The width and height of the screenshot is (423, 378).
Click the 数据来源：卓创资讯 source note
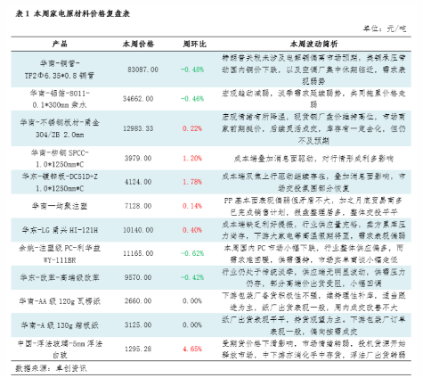click(51, 368)
